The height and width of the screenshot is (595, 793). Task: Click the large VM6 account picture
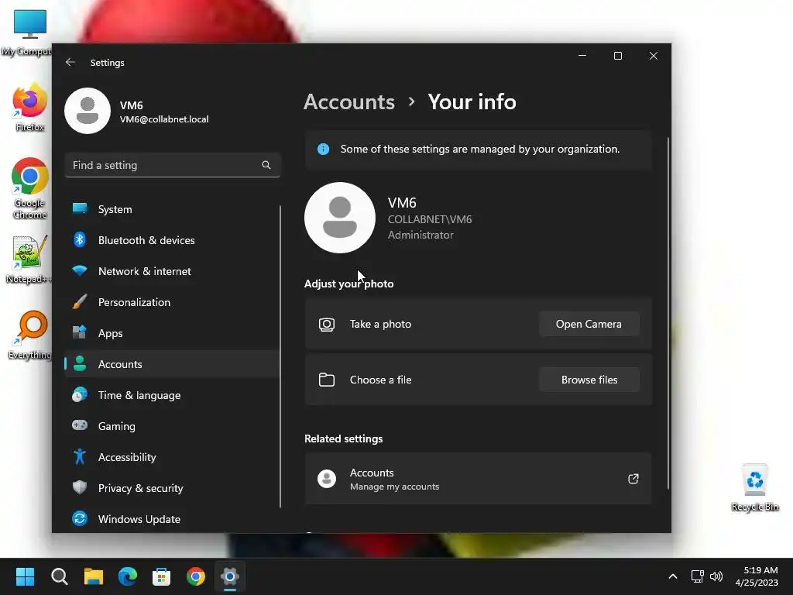[x=340, y=218]
